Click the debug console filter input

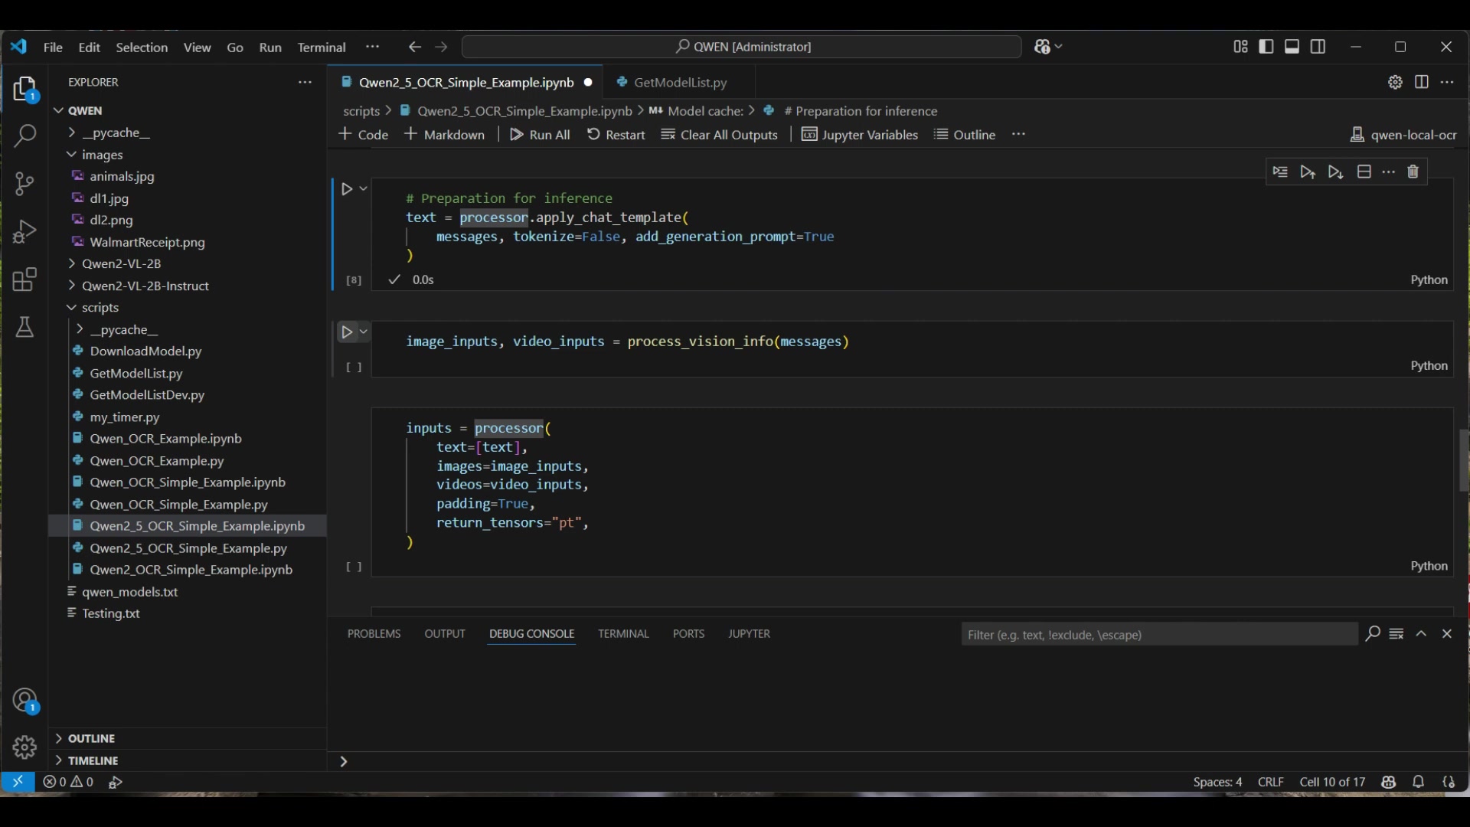click(1158, 635)
